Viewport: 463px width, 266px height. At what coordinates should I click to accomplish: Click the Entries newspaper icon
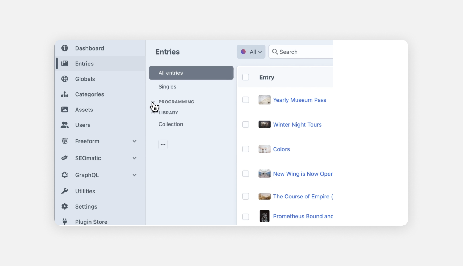(x=65, y=64)
